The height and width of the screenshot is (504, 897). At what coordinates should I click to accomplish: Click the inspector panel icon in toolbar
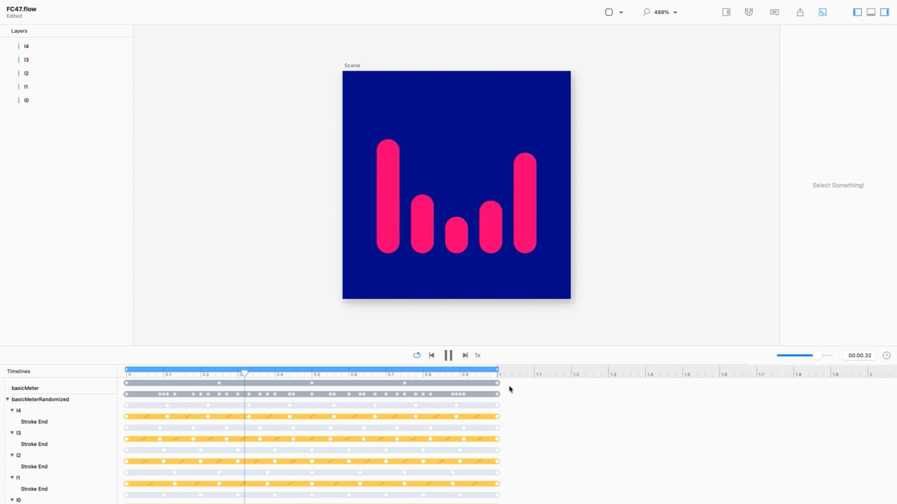pyautogui.click(x=727, y=12)
